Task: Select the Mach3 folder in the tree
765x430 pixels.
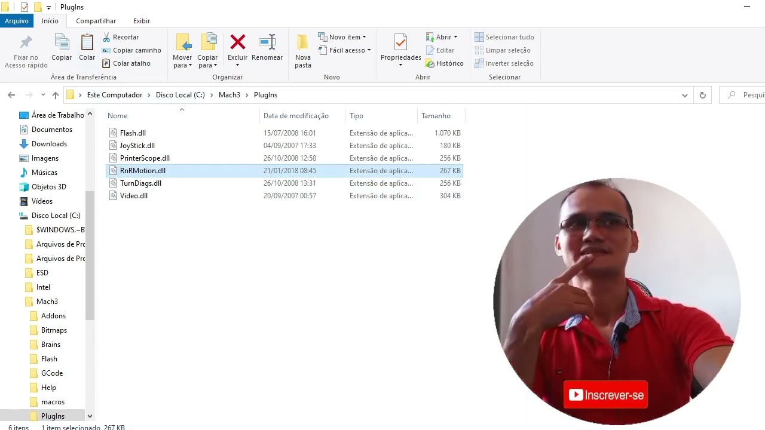Action: pyautogui.click(x=41, y=302)
